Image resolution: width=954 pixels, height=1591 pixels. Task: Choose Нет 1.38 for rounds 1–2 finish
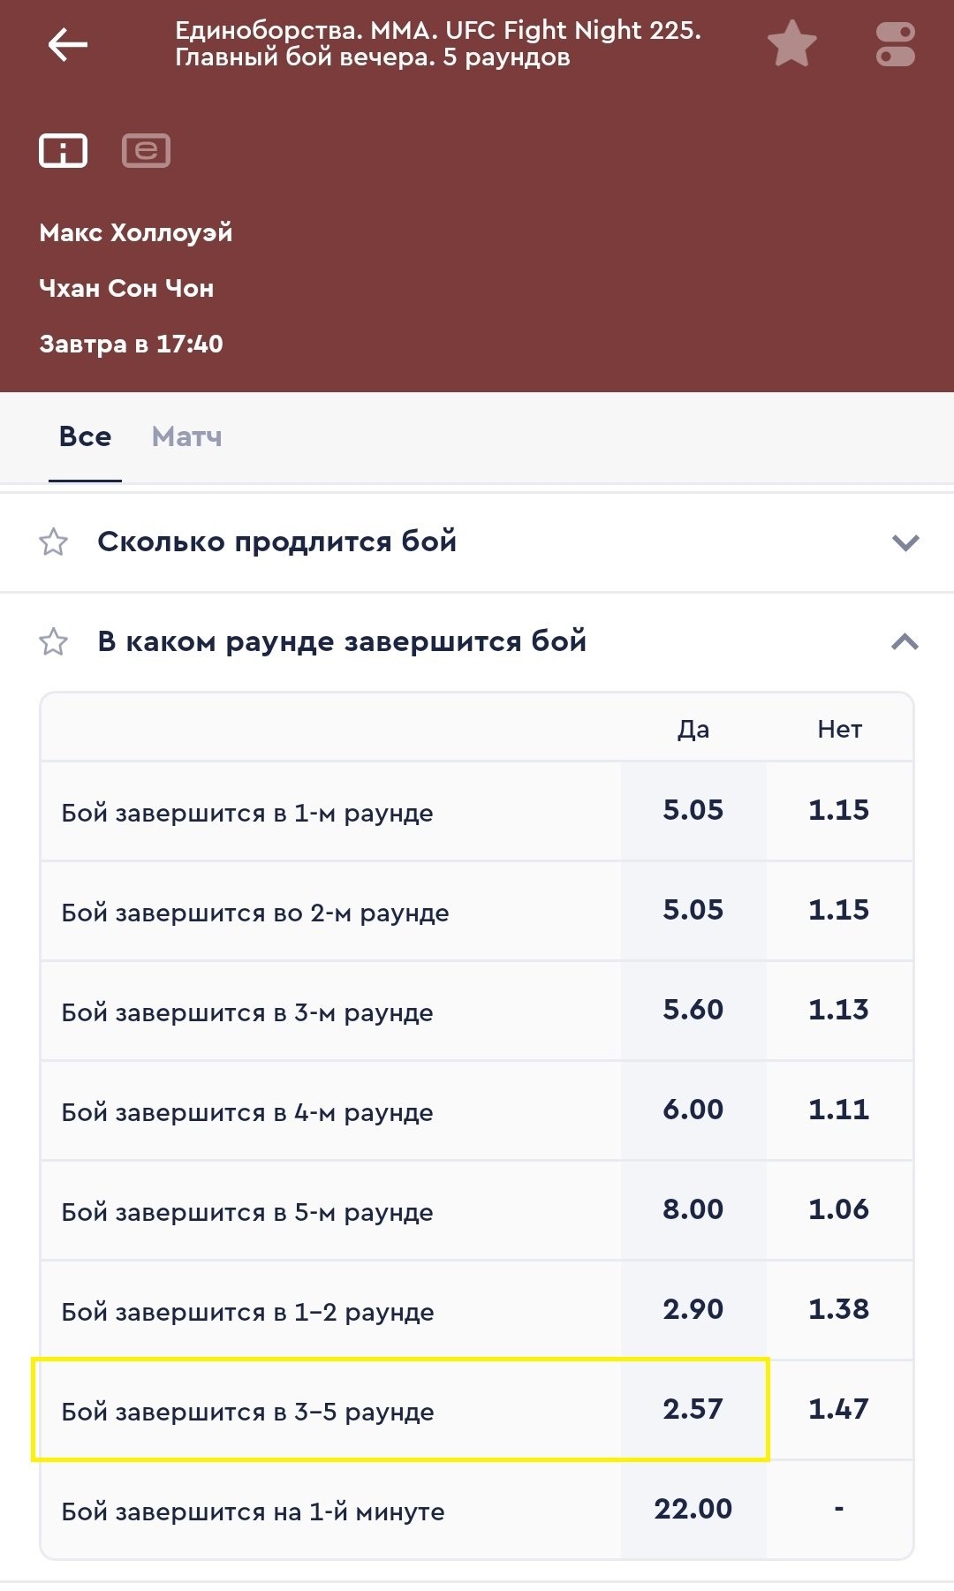click(x=839, y=1309)
